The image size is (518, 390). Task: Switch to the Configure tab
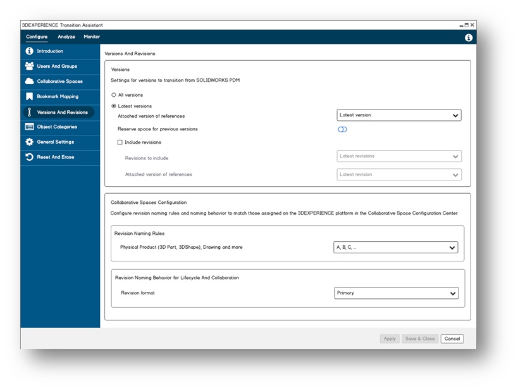click(37, 37)
